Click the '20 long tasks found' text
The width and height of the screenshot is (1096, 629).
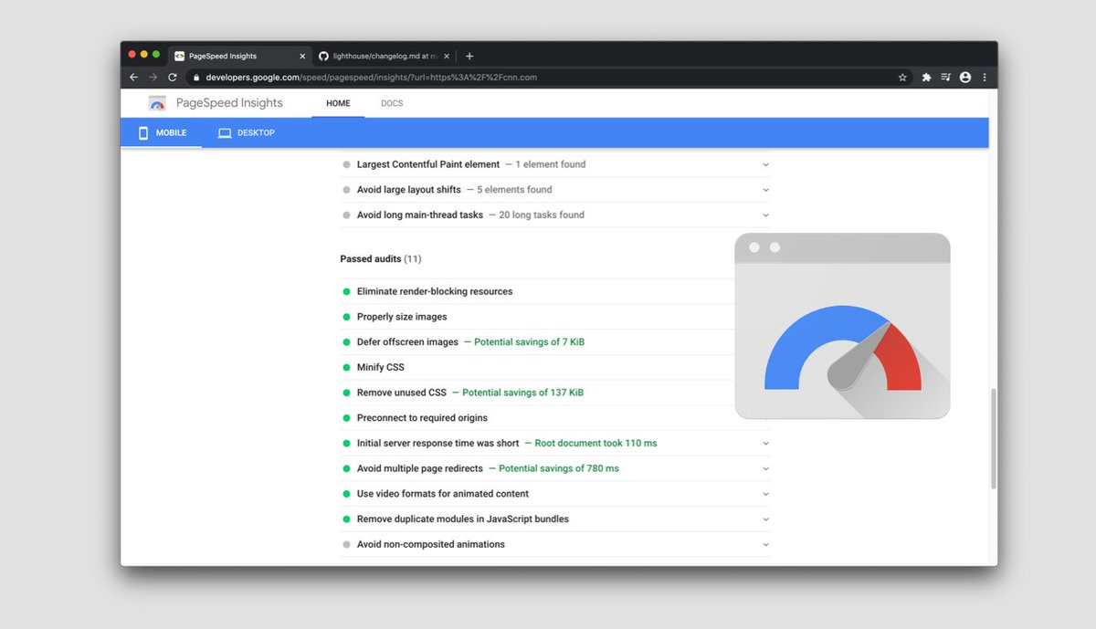(x=542, y=215)
